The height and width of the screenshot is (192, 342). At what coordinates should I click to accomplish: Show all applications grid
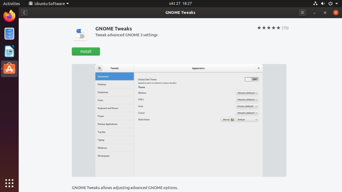coord(9,183)
